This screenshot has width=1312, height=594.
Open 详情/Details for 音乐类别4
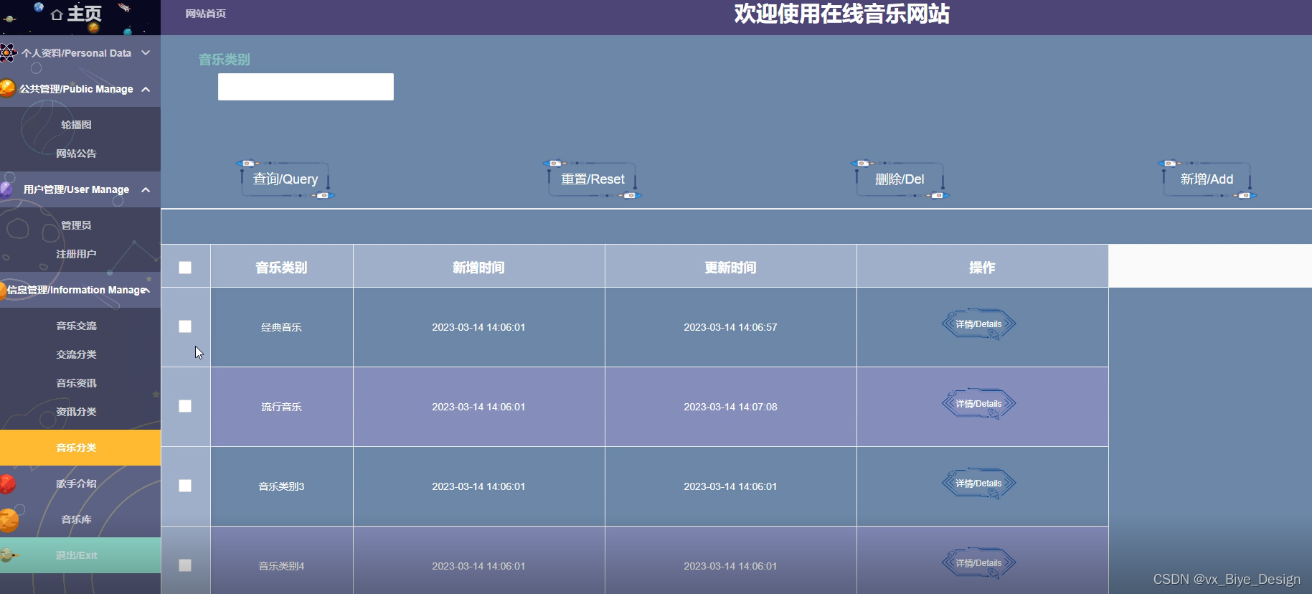978,563
